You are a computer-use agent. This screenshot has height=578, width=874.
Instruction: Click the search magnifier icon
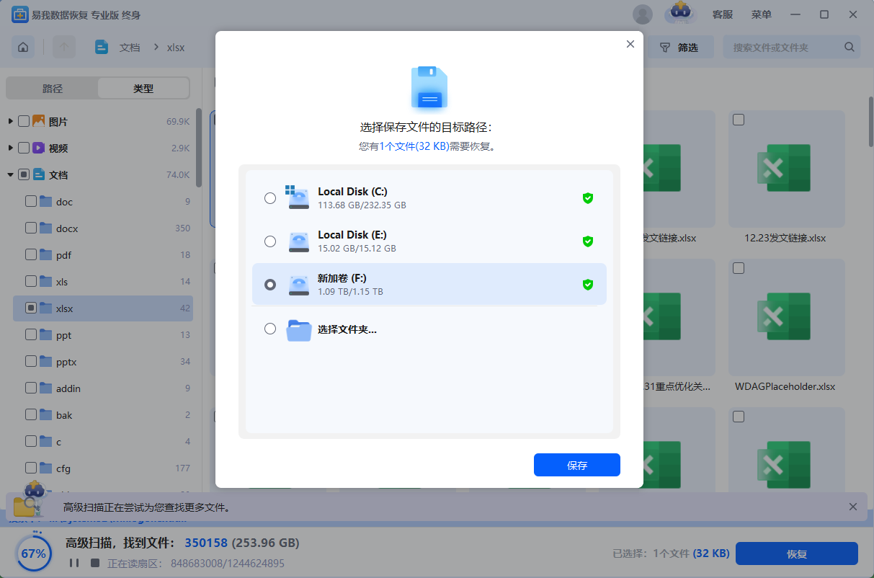pos(850,48)
